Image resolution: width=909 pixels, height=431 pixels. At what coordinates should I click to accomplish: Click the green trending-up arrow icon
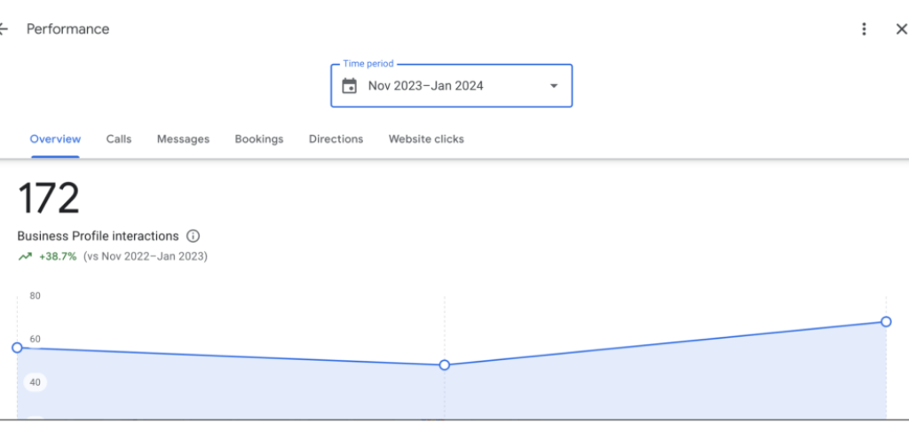[25, 256]
